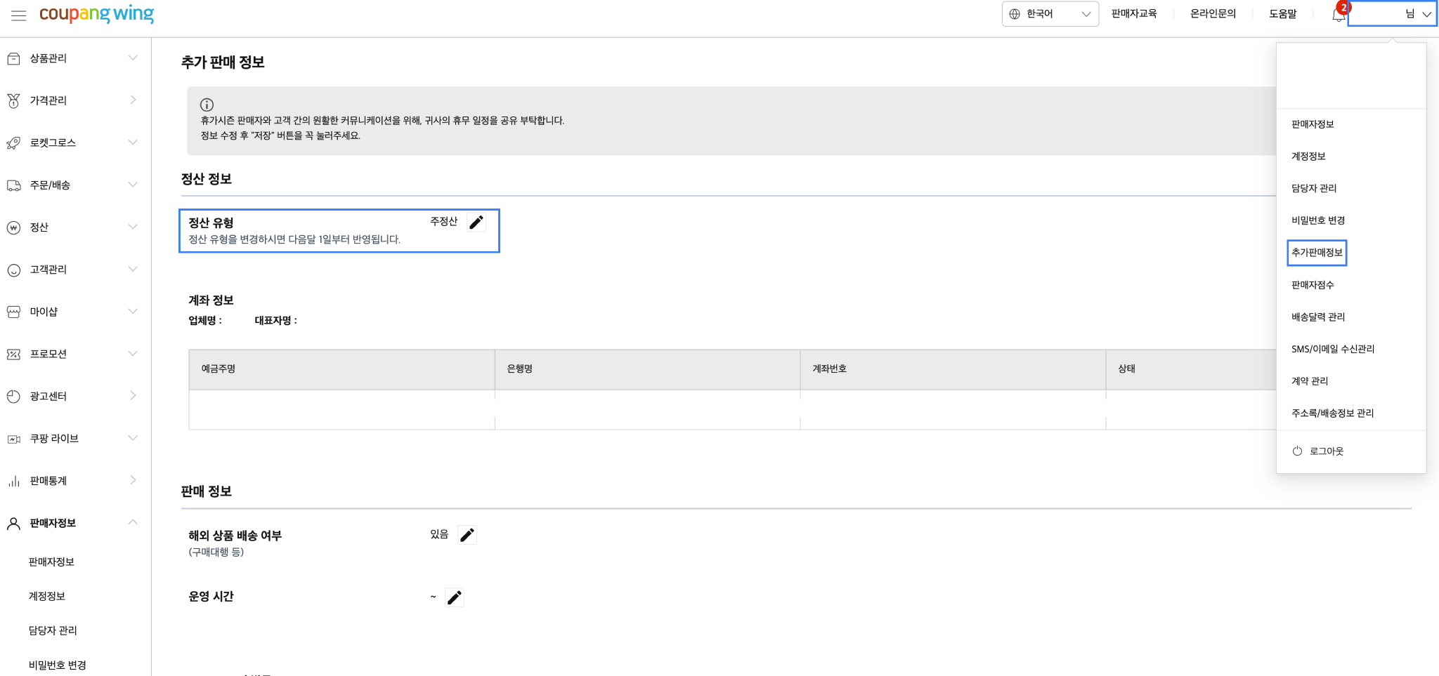Edit 운영 시간 with pencil icon
Image resolution: width=1439 pixels, height=676 pixels.
click(455, 597)
